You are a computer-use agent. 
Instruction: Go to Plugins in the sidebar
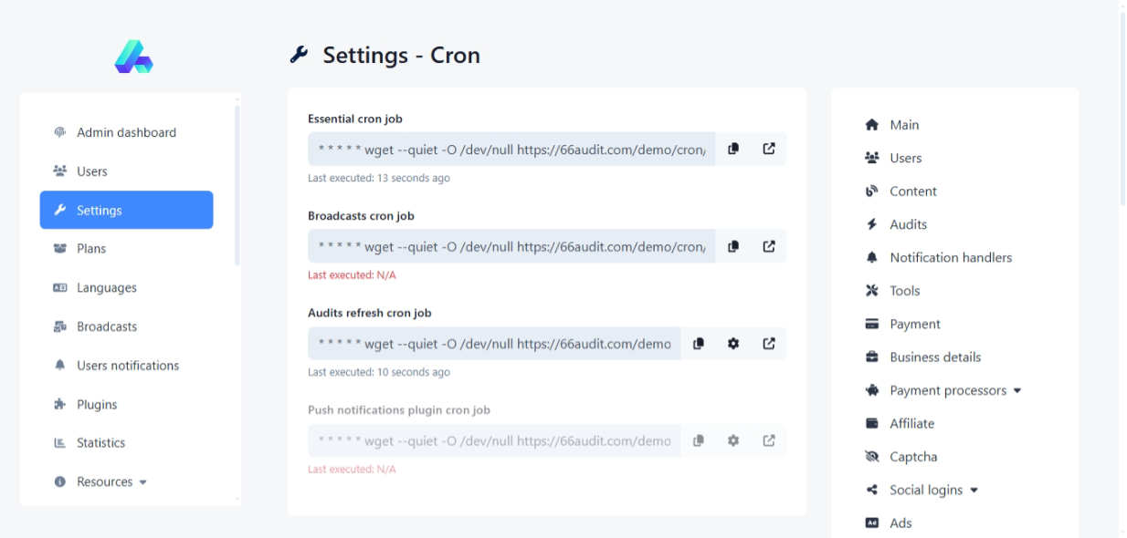coord(97,404)
